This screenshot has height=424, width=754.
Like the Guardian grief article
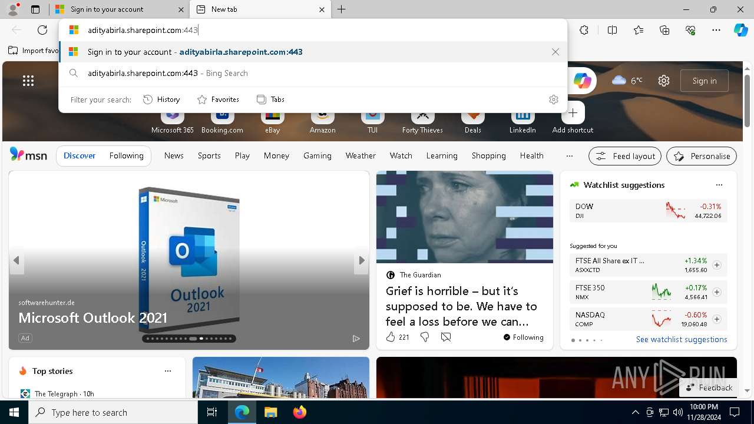[391, 337]
